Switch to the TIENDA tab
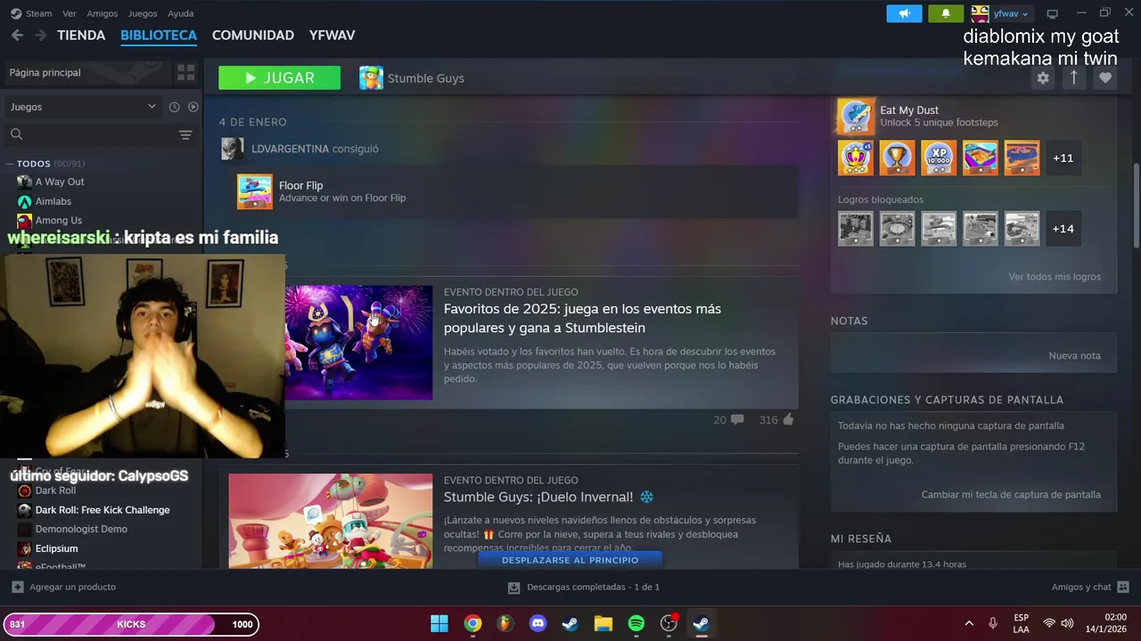This screenshot has height=641, width=1141. pyautogui.click(x=81, y=36)
